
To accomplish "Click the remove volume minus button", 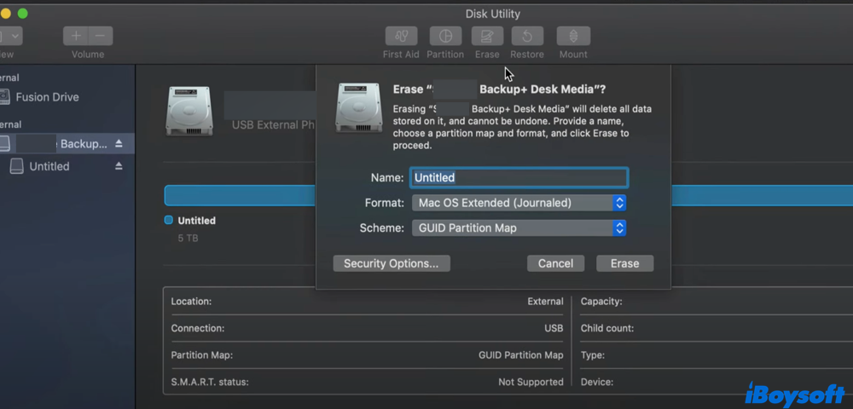I will 100,36.
